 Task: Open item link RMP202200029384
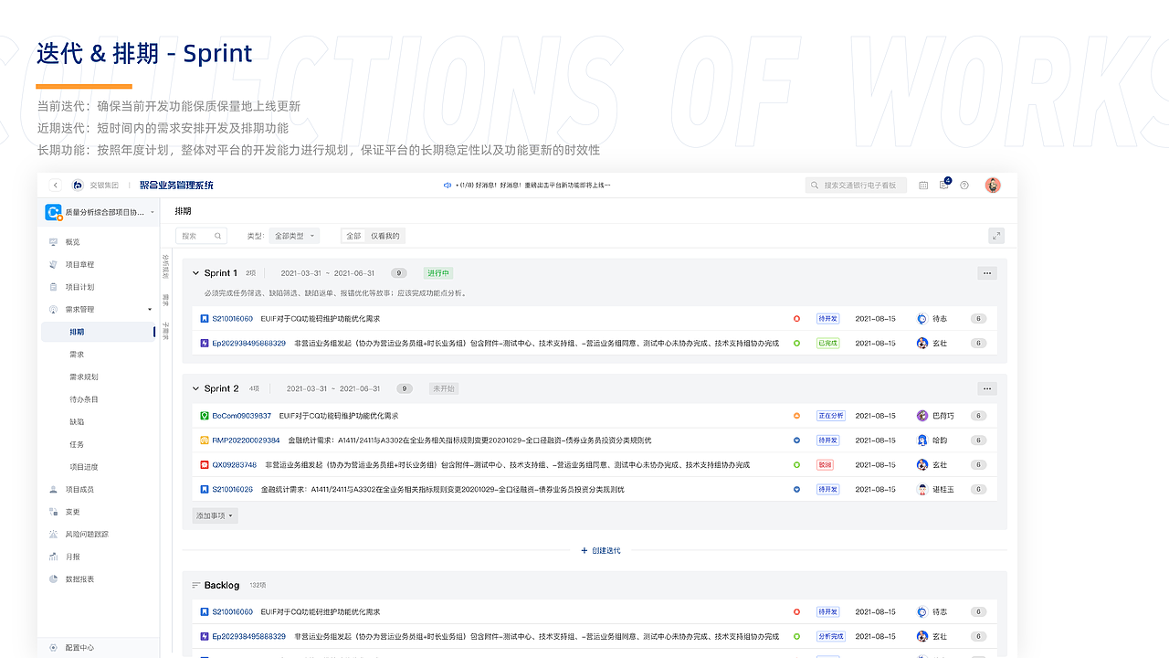click(247, 440)
